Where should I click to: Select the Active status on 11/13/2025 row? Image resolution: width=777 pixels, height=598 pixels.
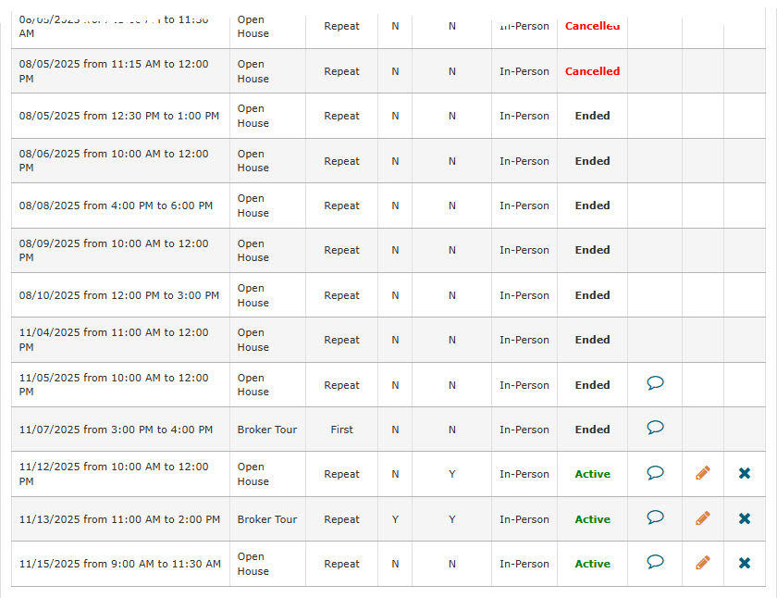pyautogui.click(x=592, y=519)
